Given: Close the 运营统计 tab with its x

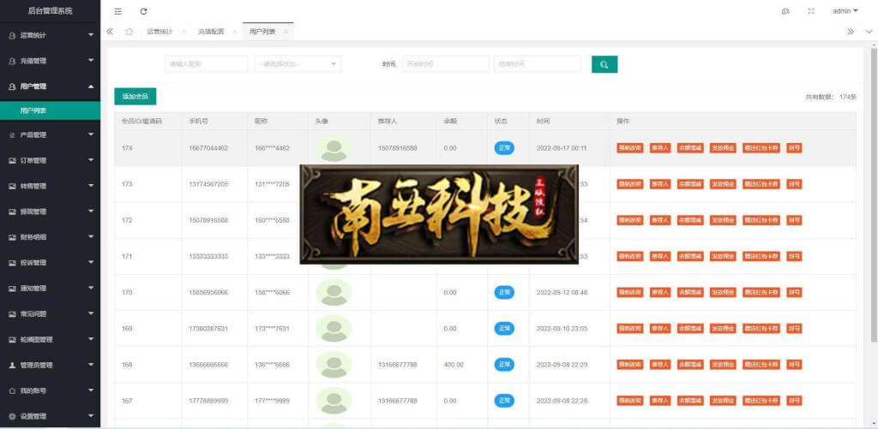Looking at the screenshot, I should click(183, 32).
